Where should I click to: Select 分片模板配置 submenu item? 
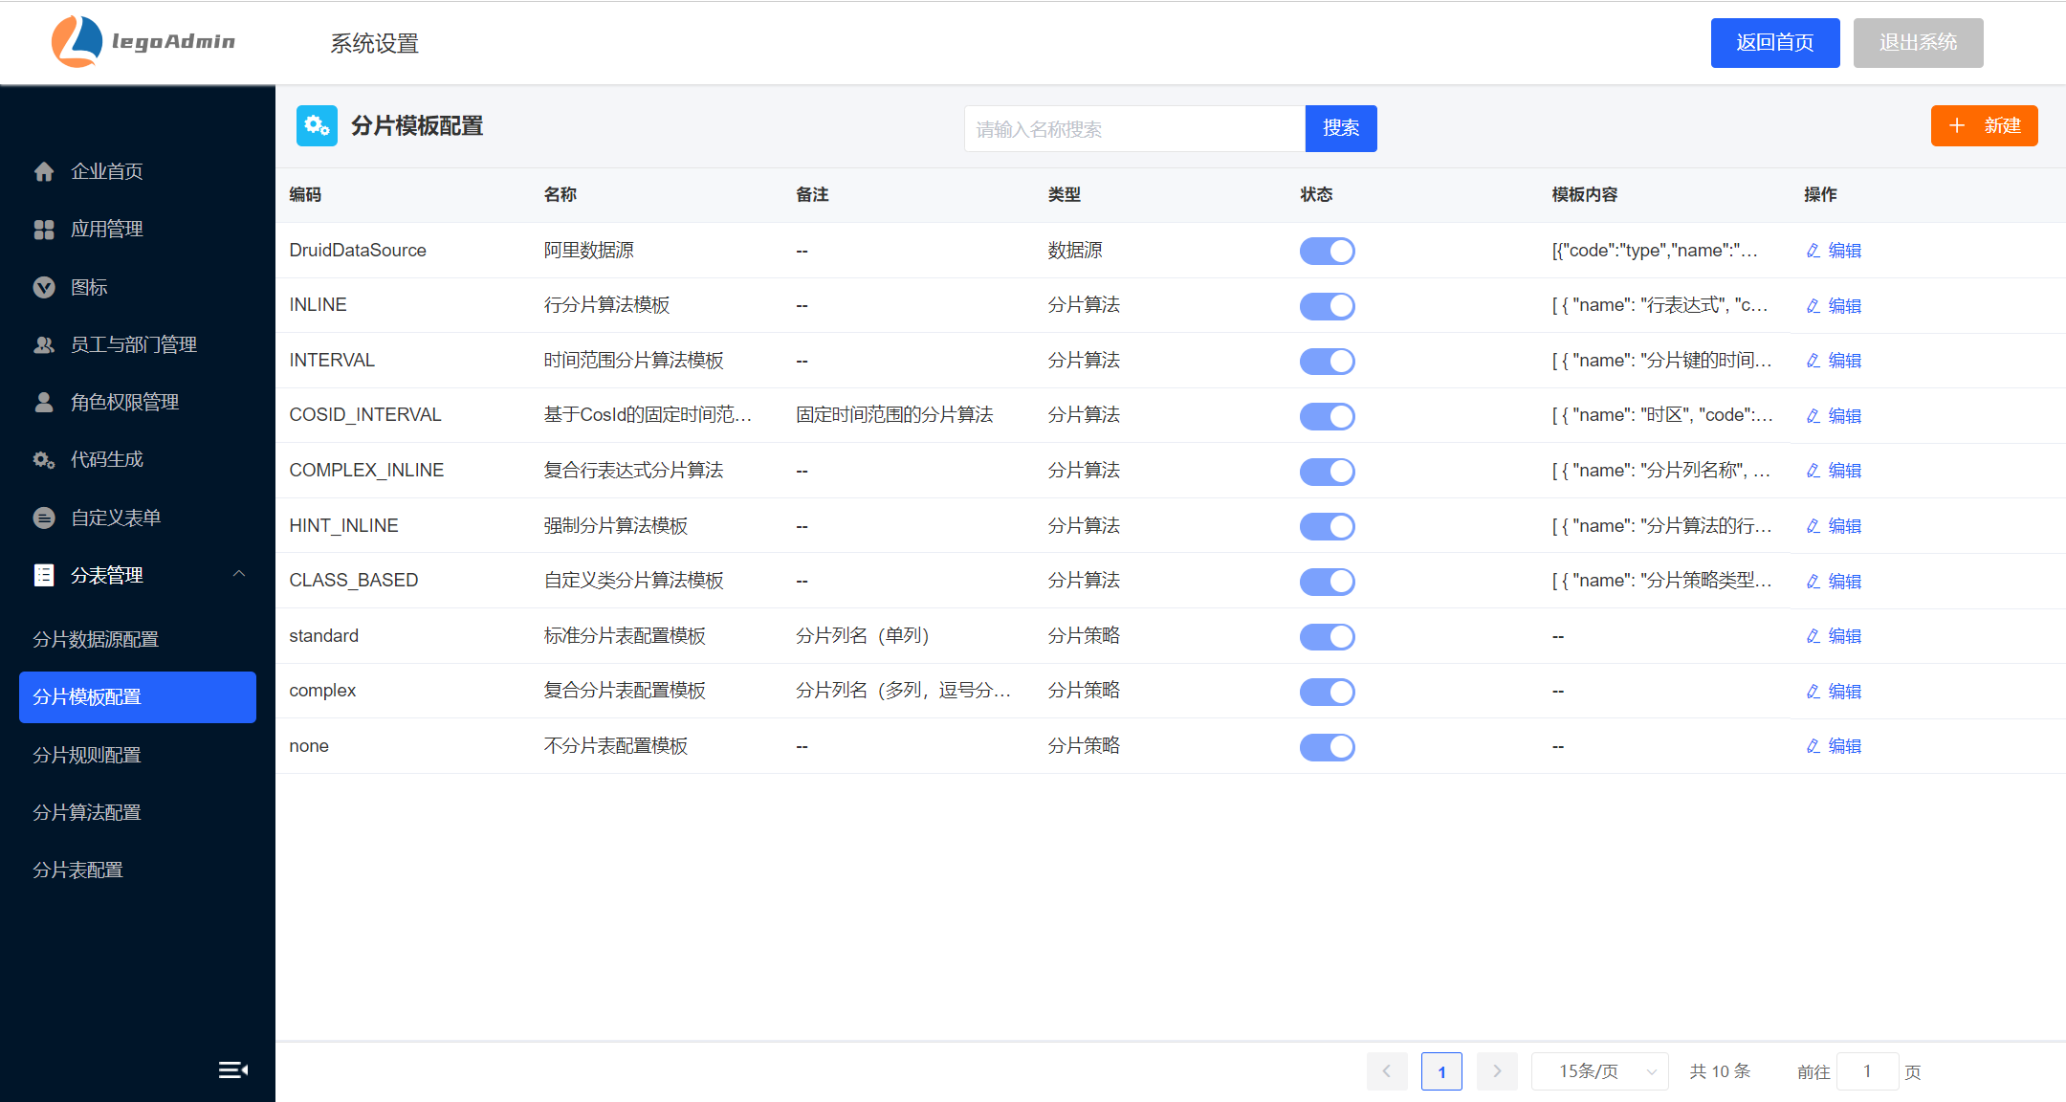[138, 697]
